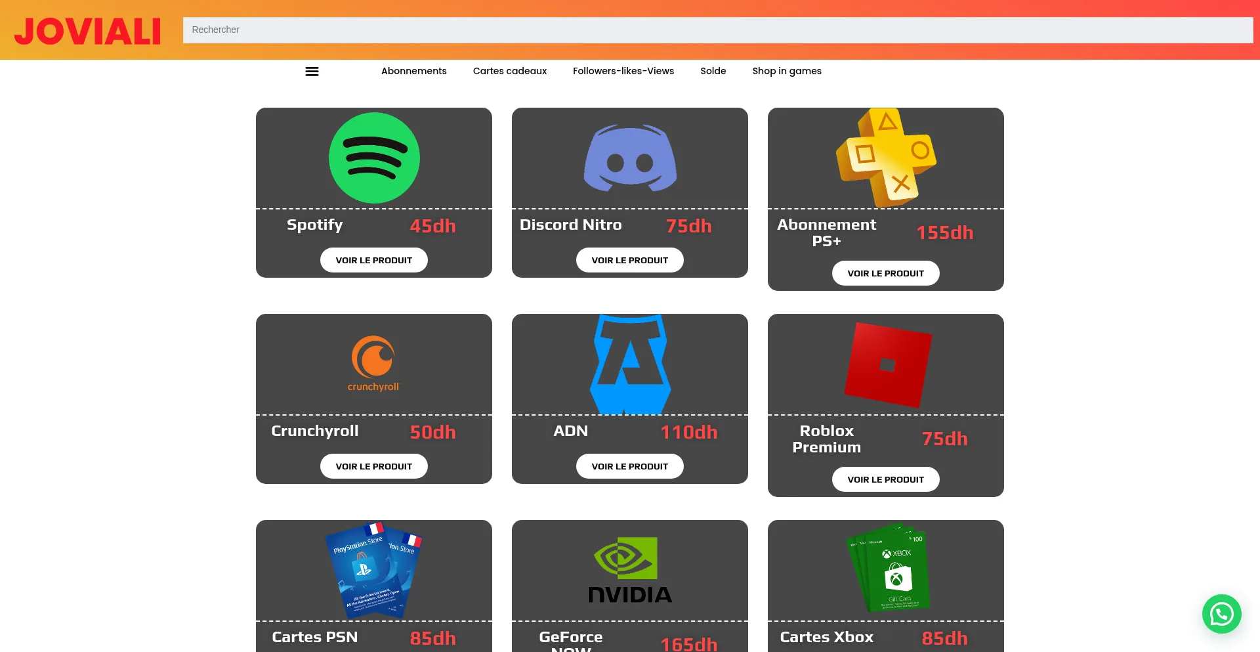Select Shop in games menu
This screenshot has height=652, width=1260.
787,71
